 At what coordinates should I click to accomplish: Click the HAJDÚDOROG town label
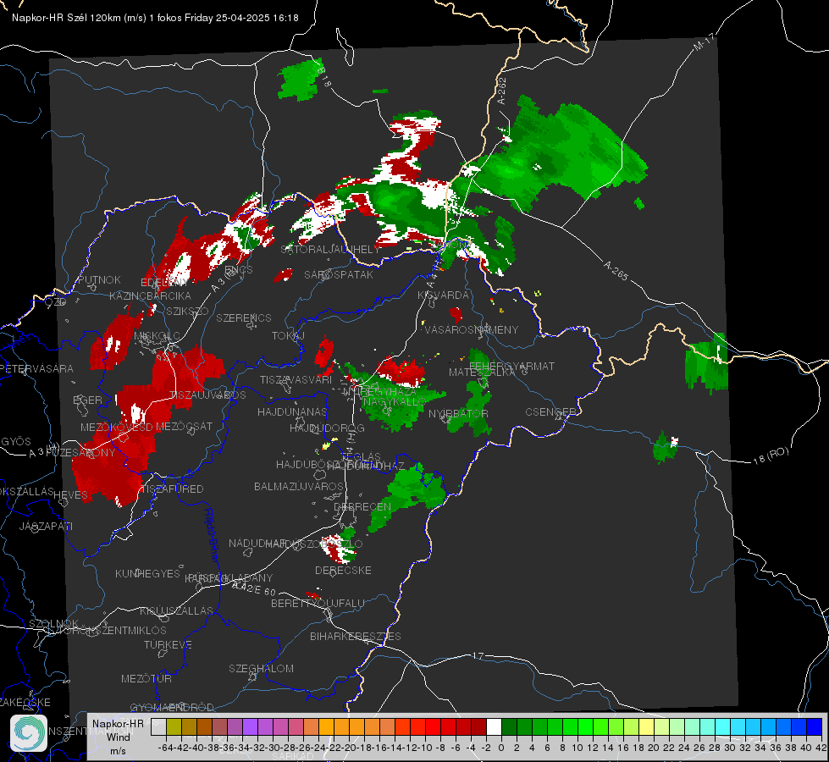(327, 428)
